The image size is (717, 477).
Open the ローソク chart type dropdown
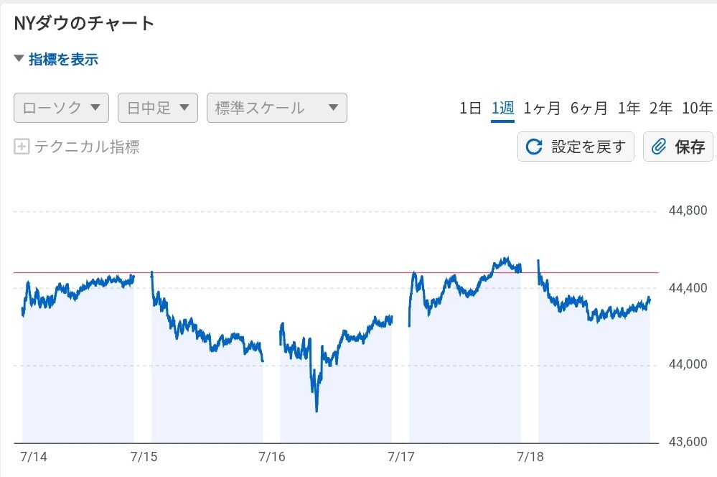(x=61, y=108)
